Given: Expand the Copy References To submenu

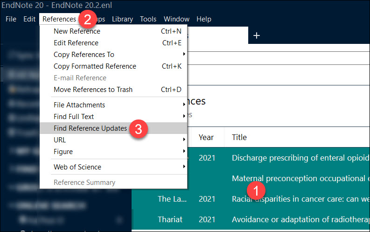Looking at the screenshot, I should tap(84, 55).
